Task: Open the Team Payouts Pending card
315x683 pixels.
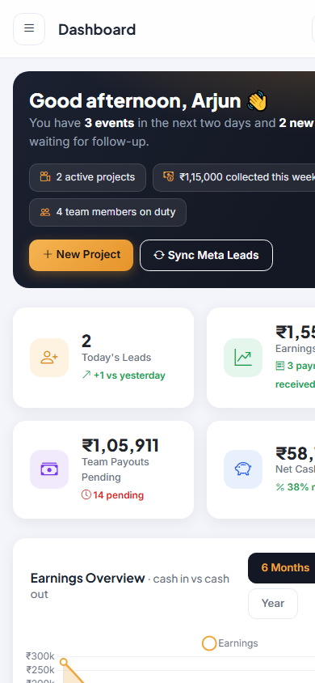Action: [x=103, y=469]
